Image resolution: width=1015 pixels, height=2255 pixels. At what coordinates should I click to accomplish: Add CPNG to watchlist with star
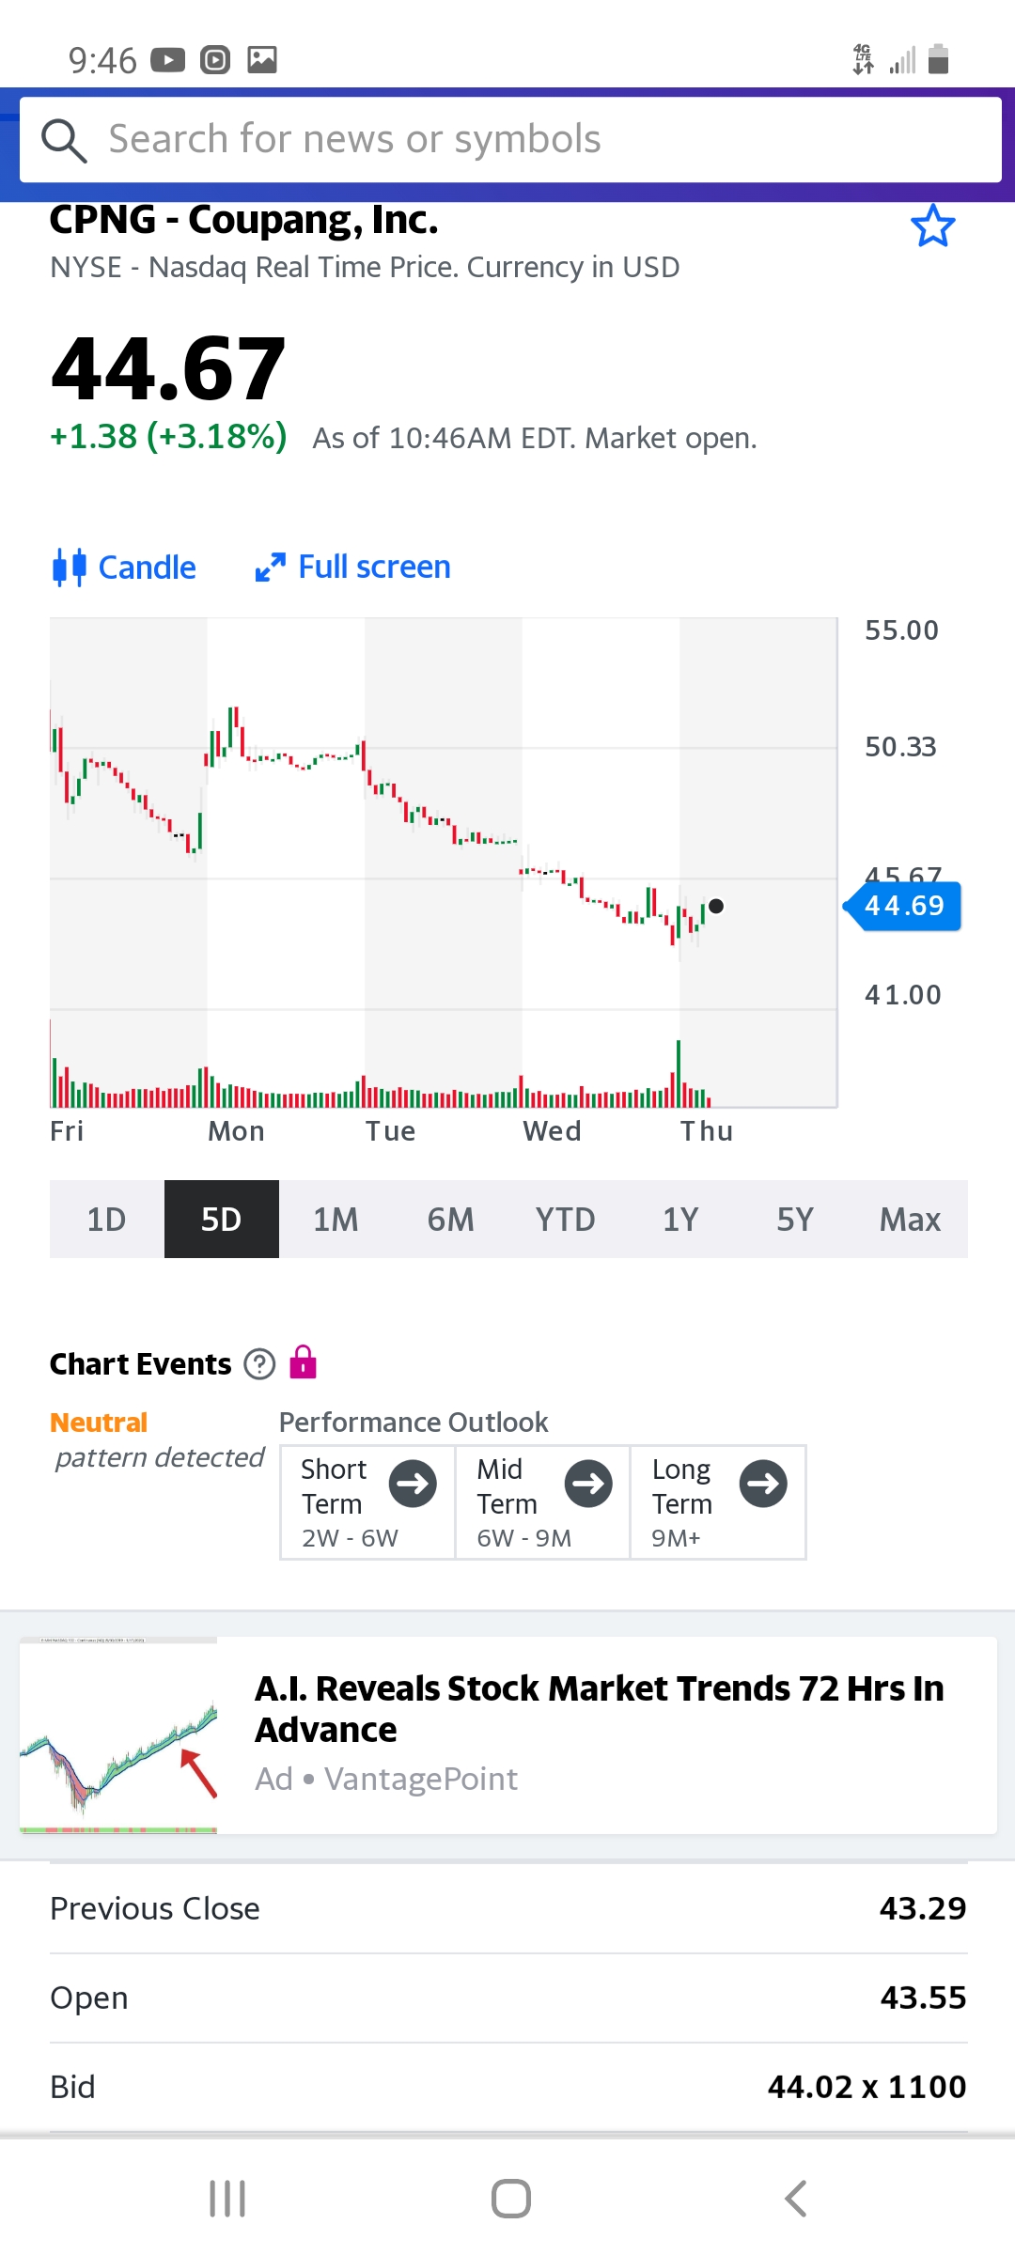coord(932,226)
